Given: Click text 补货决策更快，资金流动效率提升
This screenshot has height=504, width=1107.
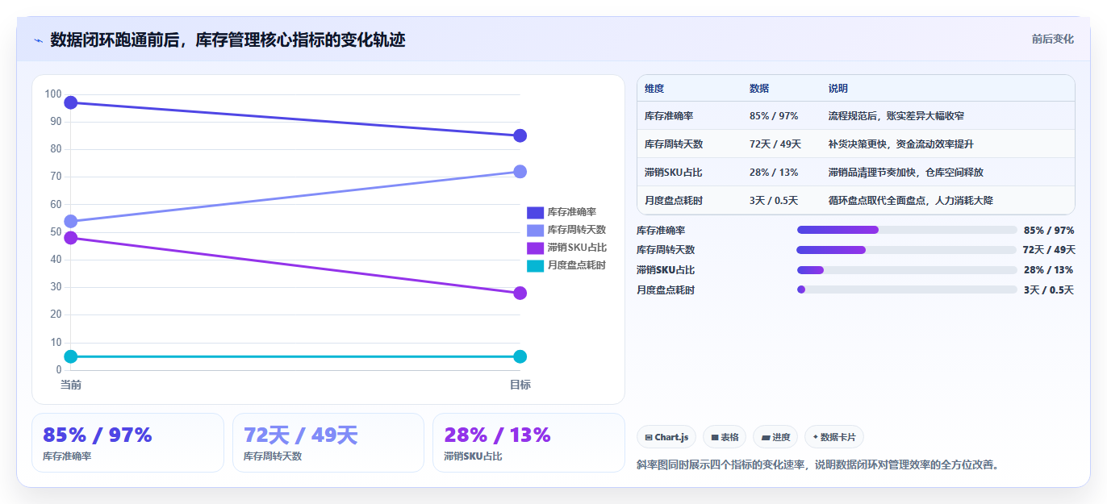Looking at the screenshot, I should coord(901,144).
